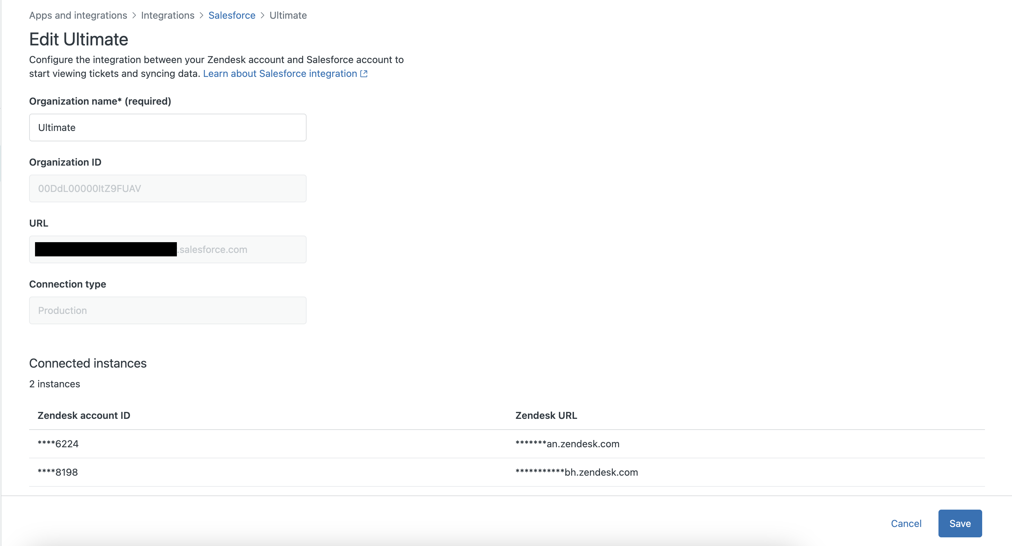Click chevron before Ultimate breadcrumb
This screenshot has width=1012, height=546.
click(263, 15)
